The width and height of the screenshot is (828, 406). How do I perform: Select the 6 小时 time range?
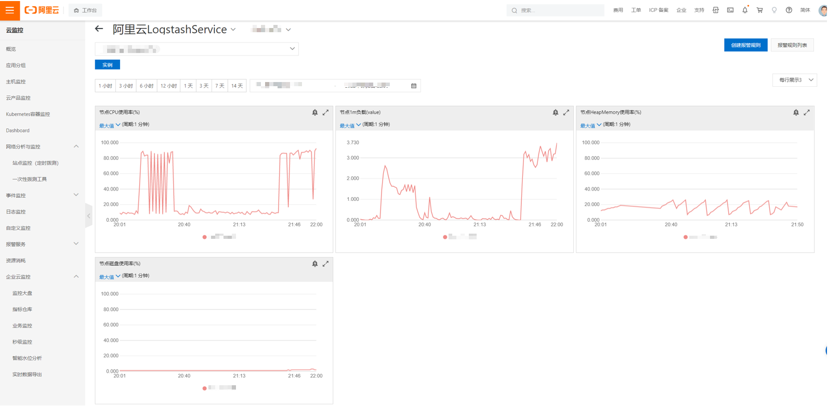(147, 86)
